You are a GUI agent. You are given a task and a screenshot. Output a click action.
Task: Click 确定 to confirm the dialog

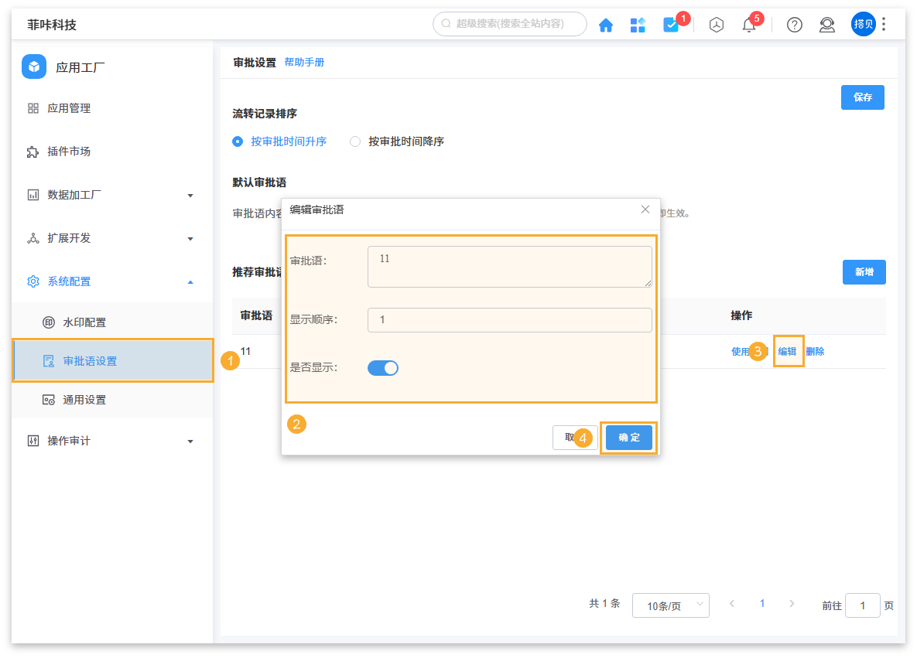[x=629, y=438]
